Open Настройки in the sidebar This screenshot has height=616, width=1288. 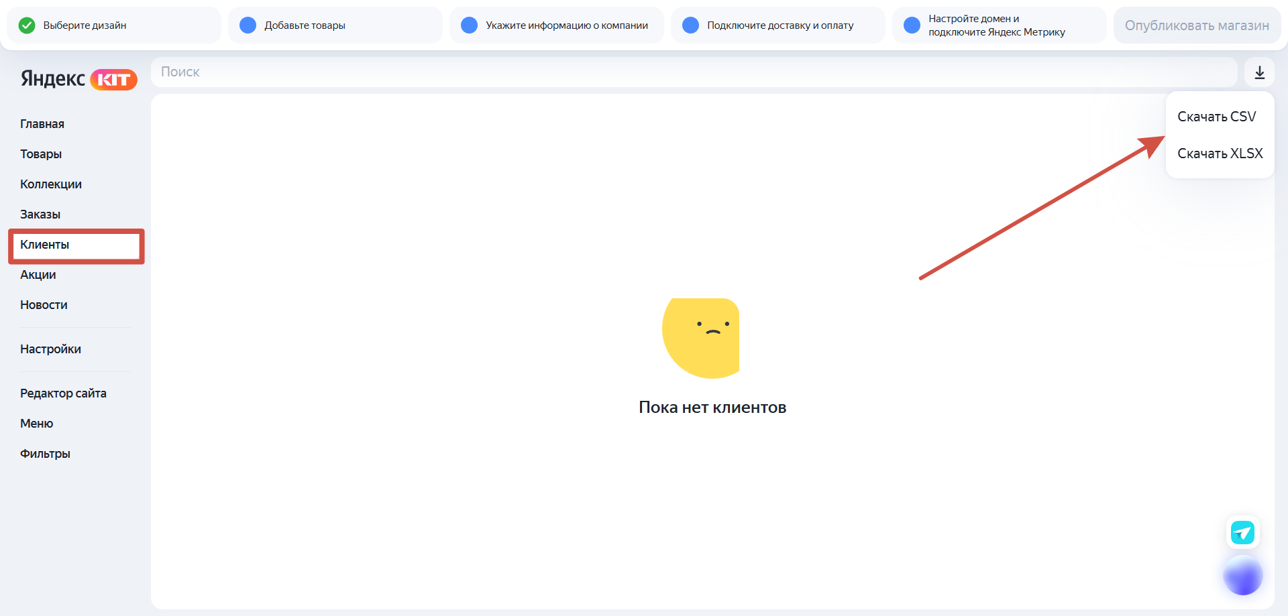coord(50,349)
